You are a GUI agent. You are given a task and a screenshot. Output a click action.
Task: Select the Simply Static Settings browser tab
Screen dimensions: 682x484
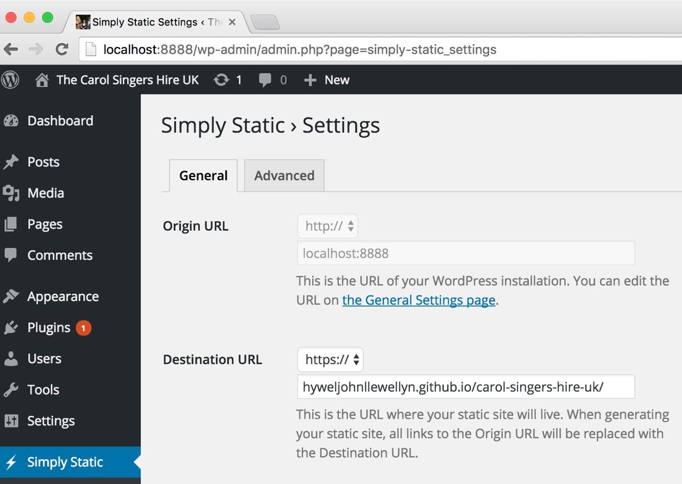point(157,22)
